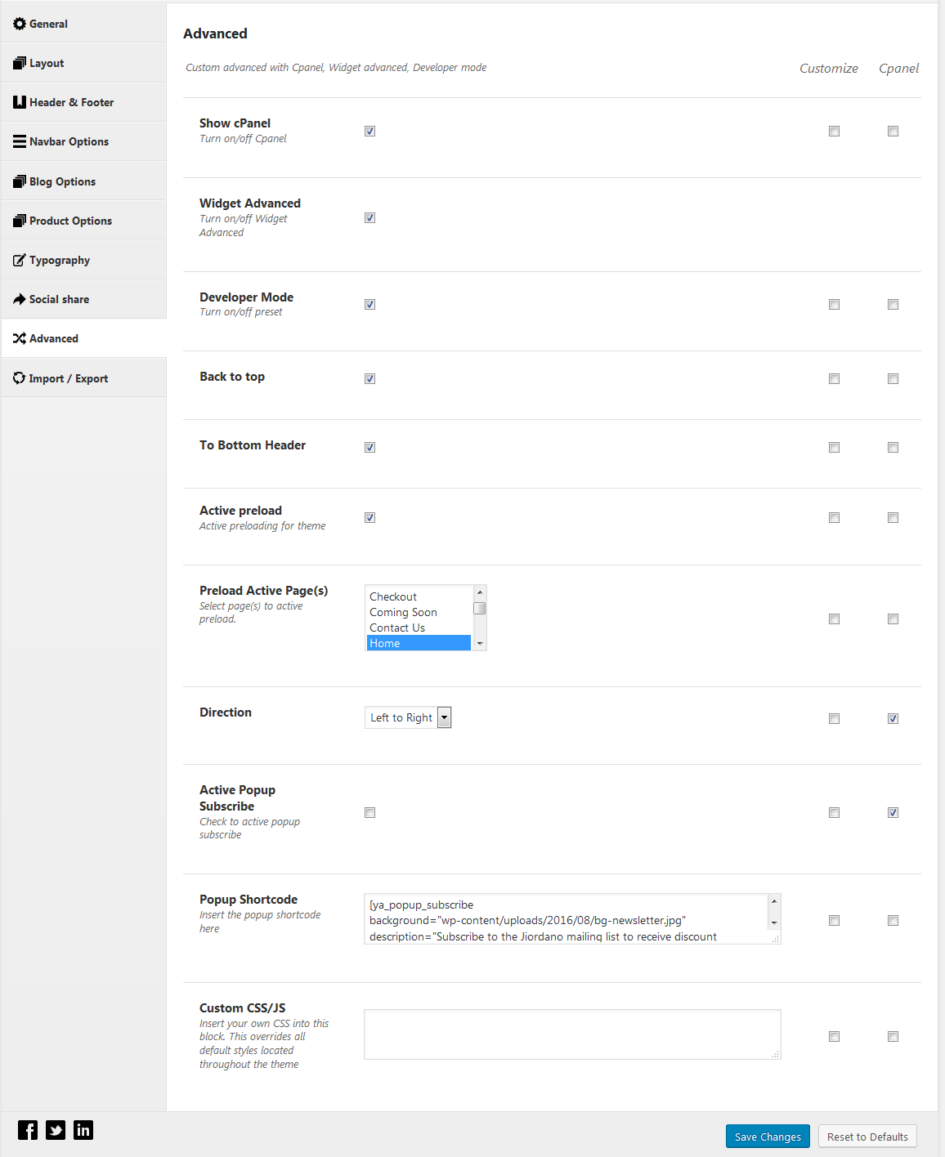Click Reset to Defaults button

[x=867, y=1137]
